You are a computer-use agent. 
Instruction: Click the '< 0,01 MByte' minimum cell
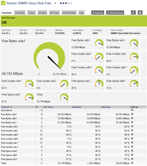93,163
